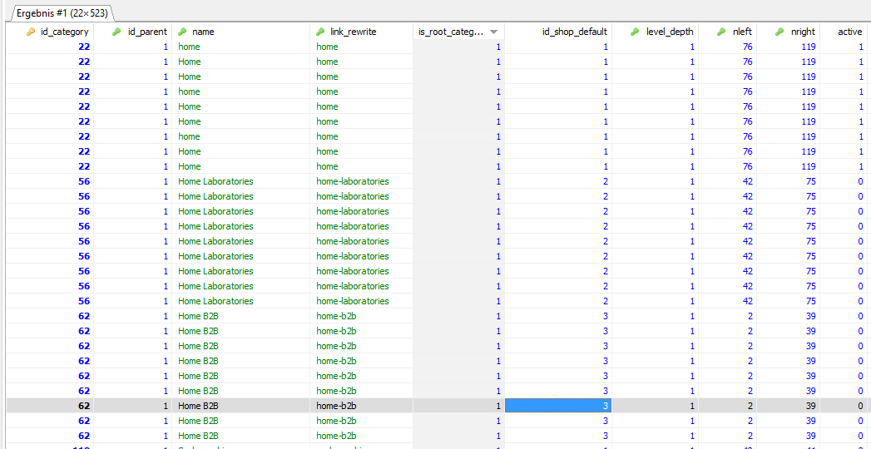
Task: Select the bold black id_category 62 in the highlighted row
Action: pos(84,406)
